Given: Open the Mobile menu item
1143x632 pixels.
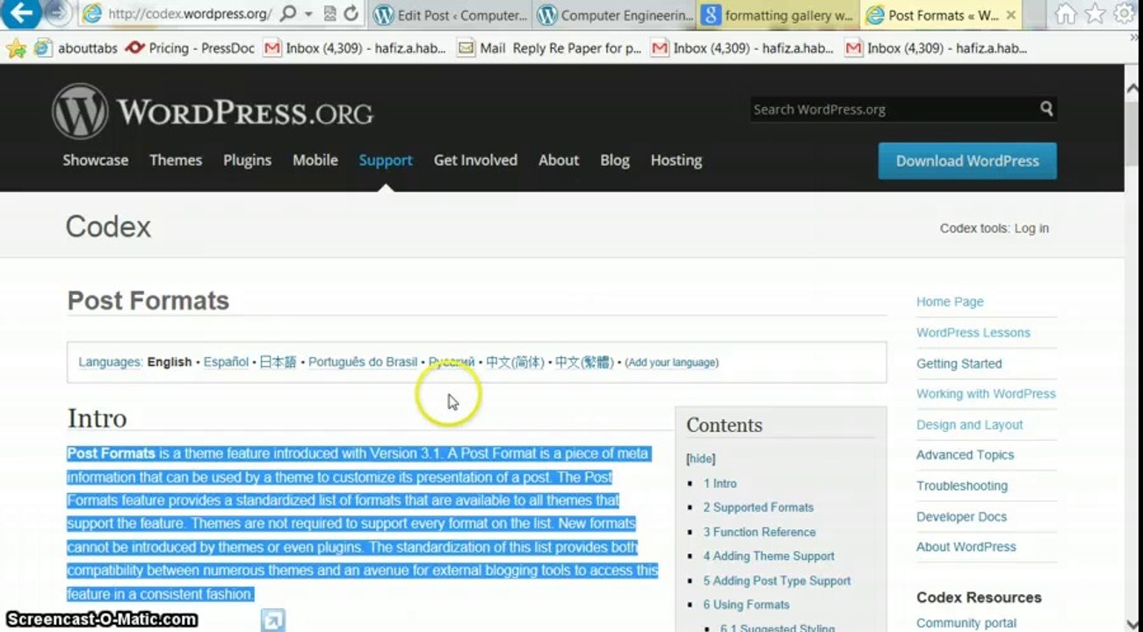Looking at the screenshot, I should (x=315, y=160).
